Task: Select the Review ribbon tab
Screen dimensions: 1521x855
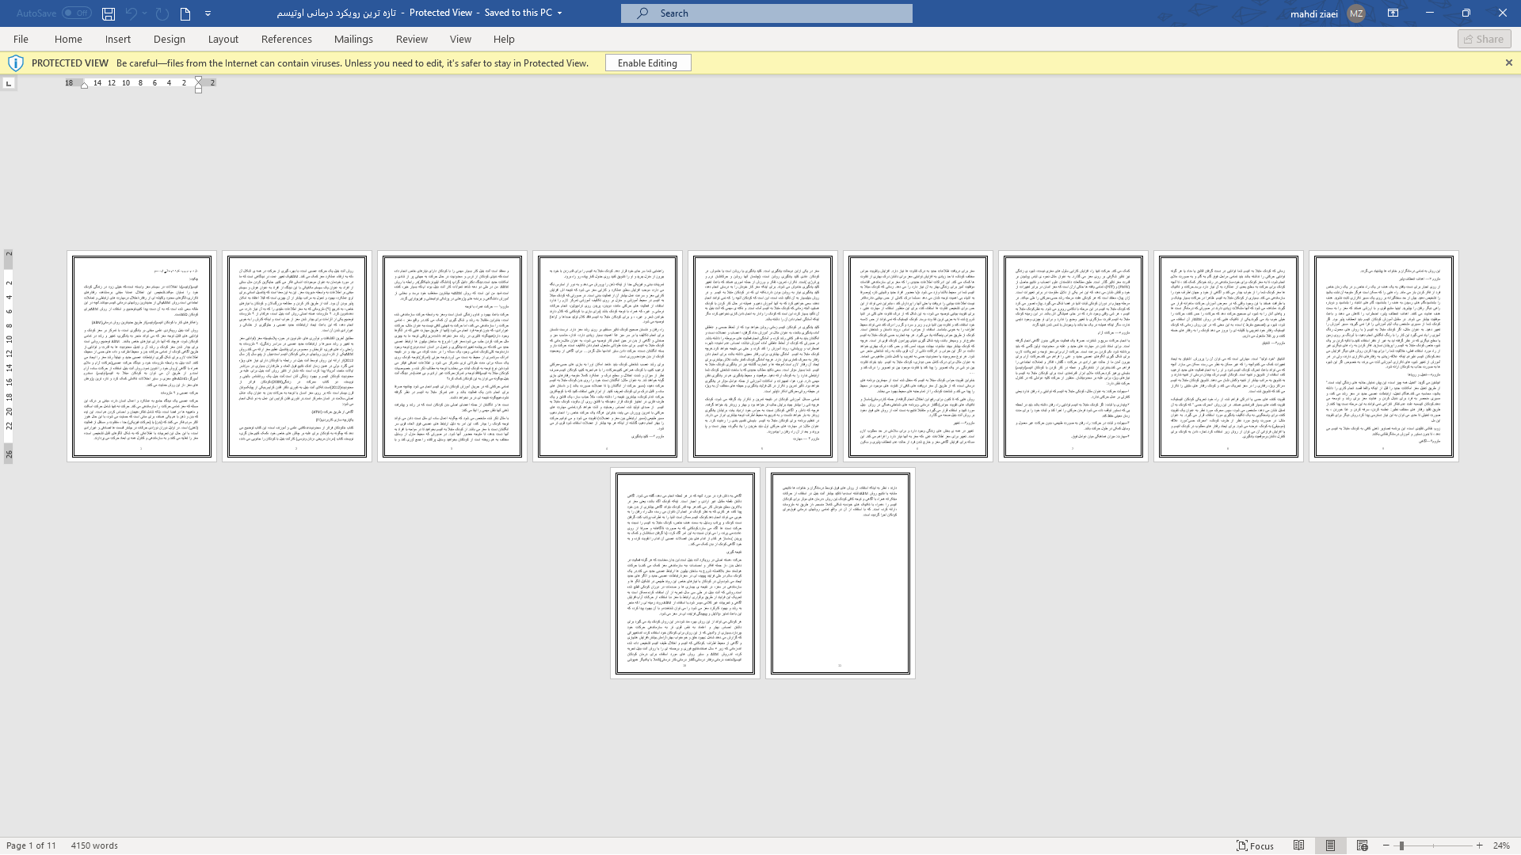Action: [412, 39]
